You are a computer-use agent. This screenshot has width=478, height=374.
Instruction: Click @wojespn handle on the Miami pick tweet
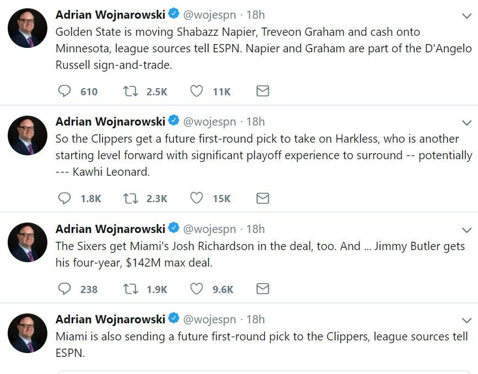(209, 319)
